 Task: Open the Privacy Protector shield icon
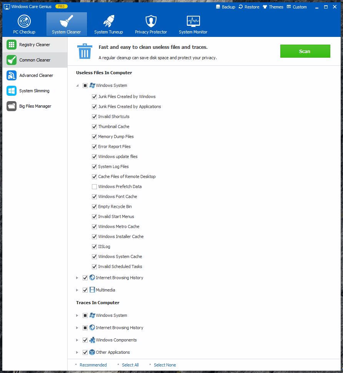click(151, 21)
